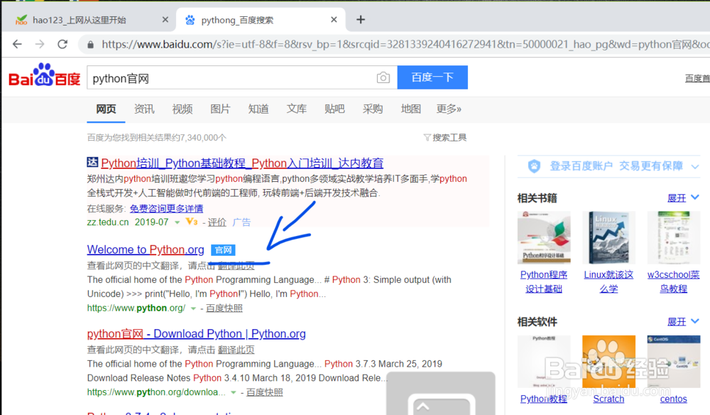Select the 贴吧 search category

coord(334,109)
